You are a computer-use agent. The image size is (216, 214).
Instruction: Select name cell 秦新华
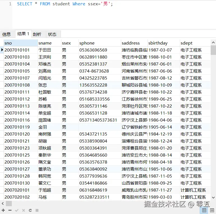[x=49, y=155]
